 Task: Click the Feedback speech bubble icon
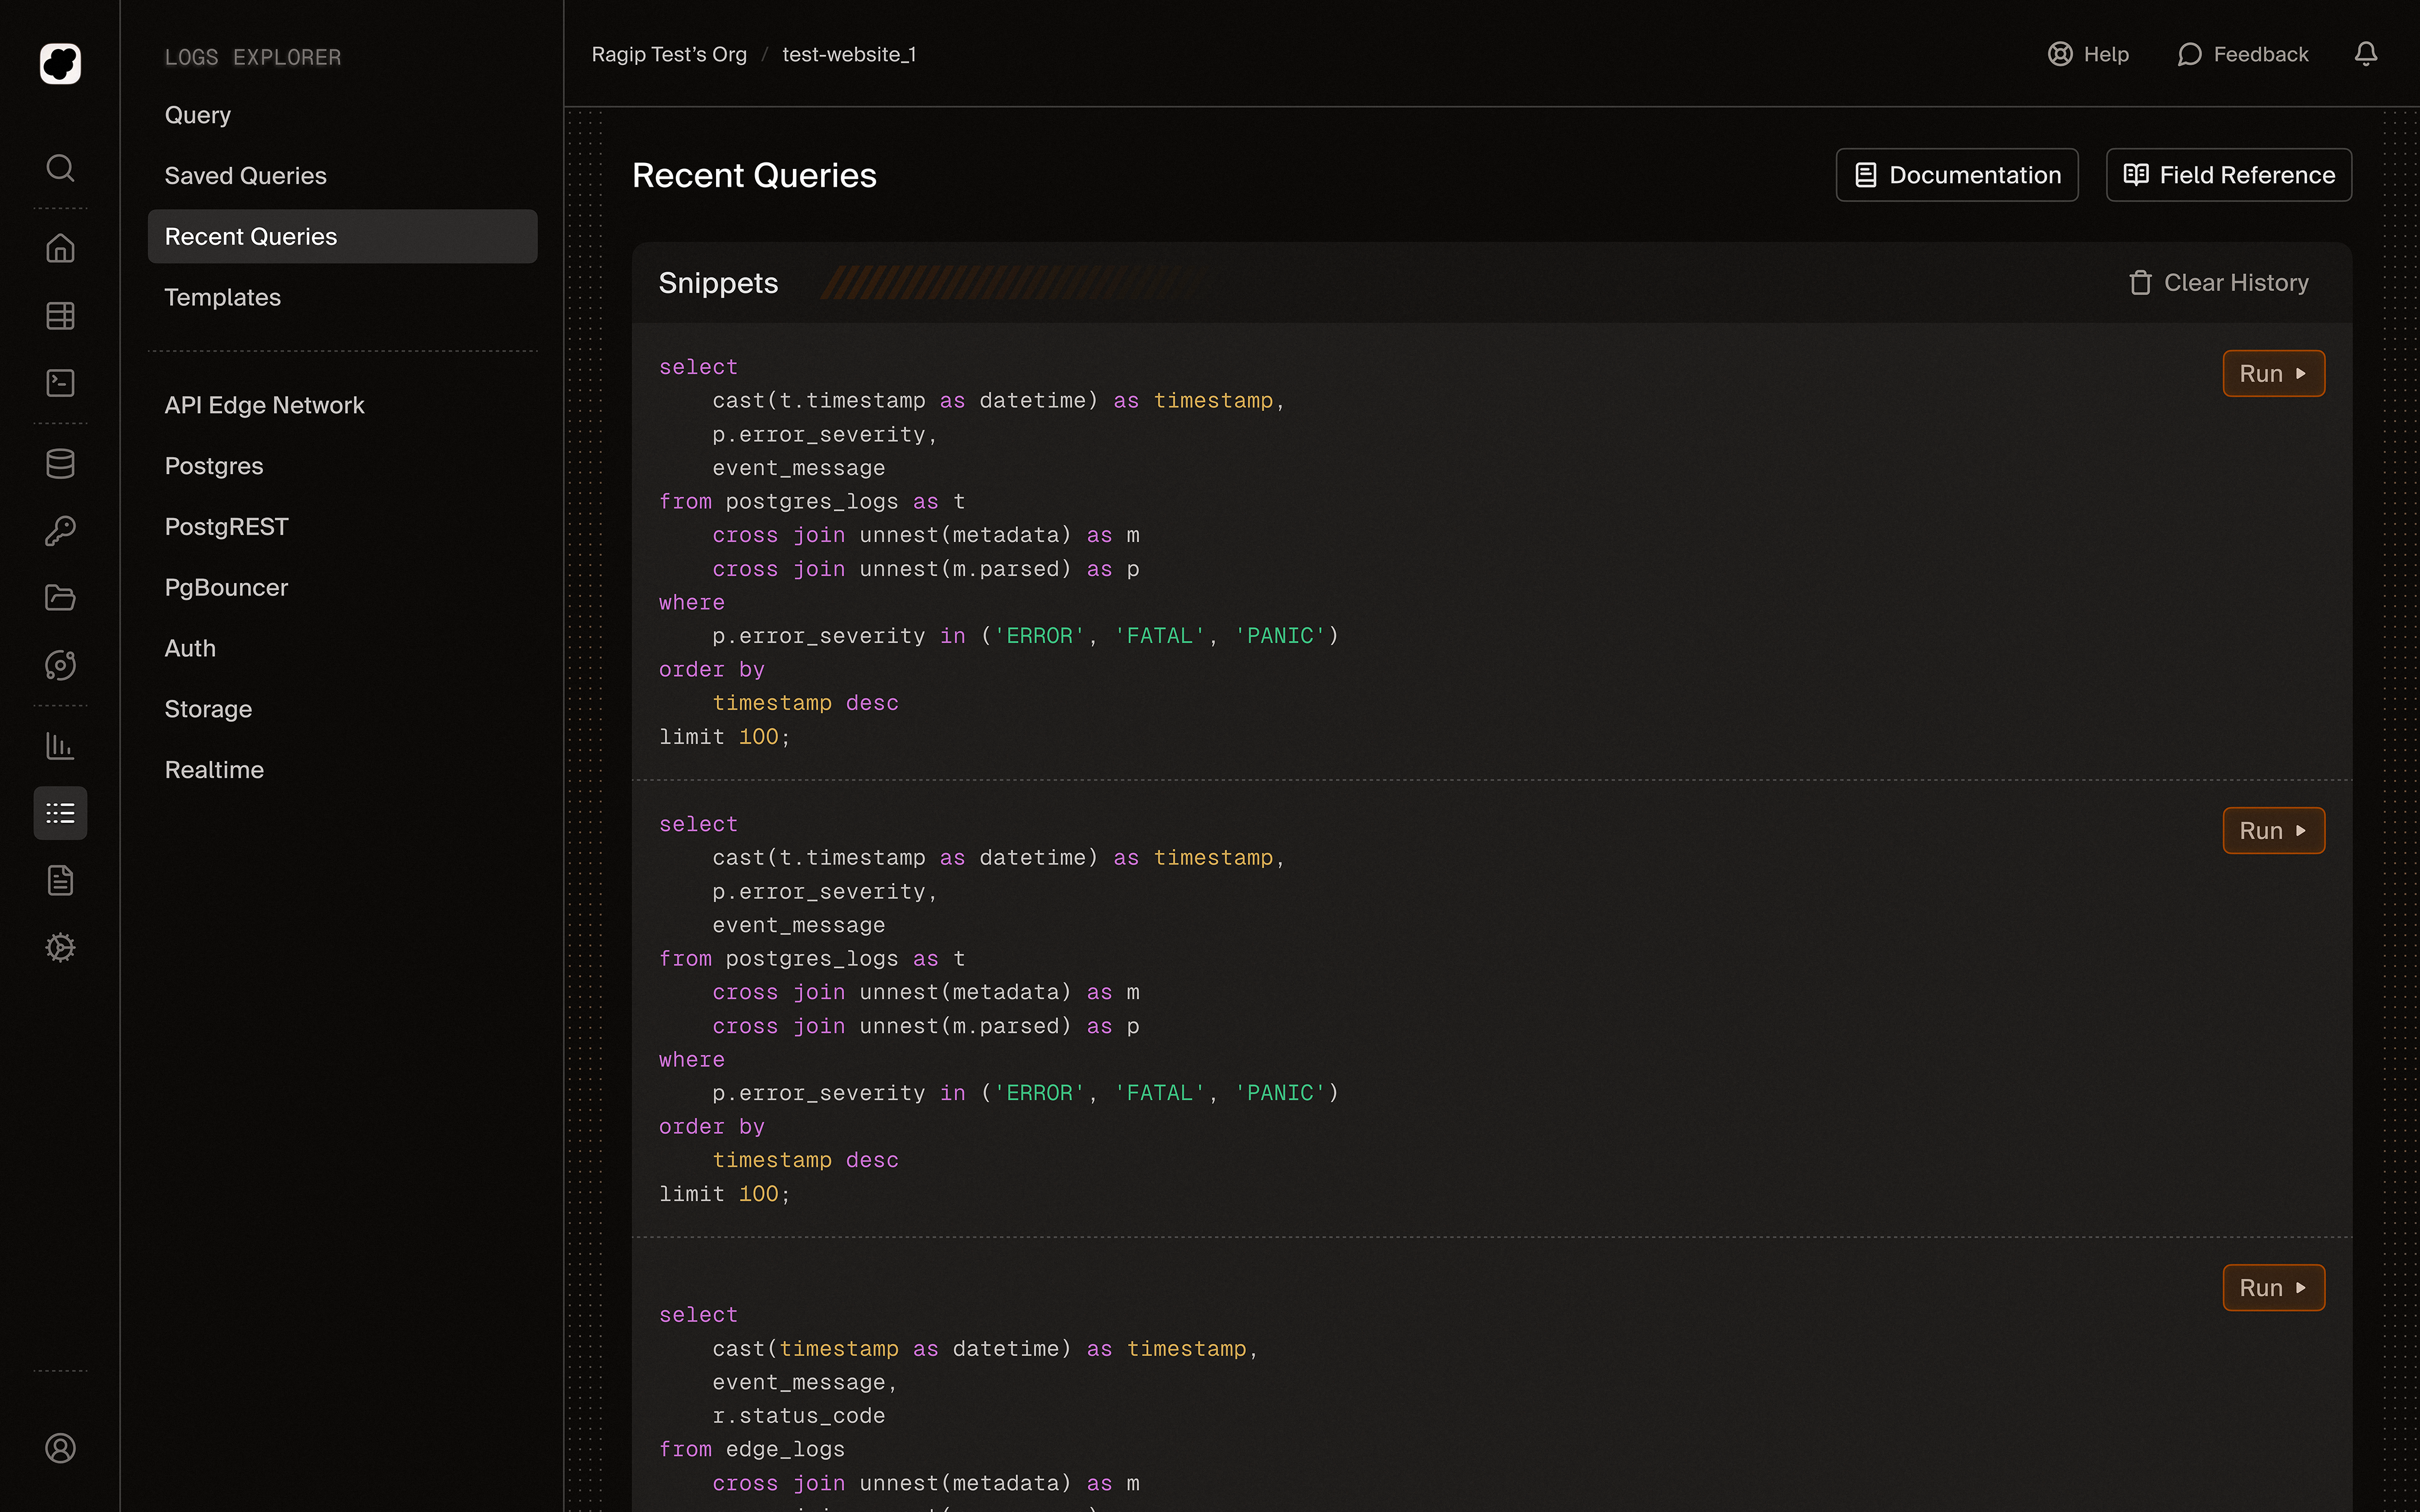click(x=2189, y=54)
